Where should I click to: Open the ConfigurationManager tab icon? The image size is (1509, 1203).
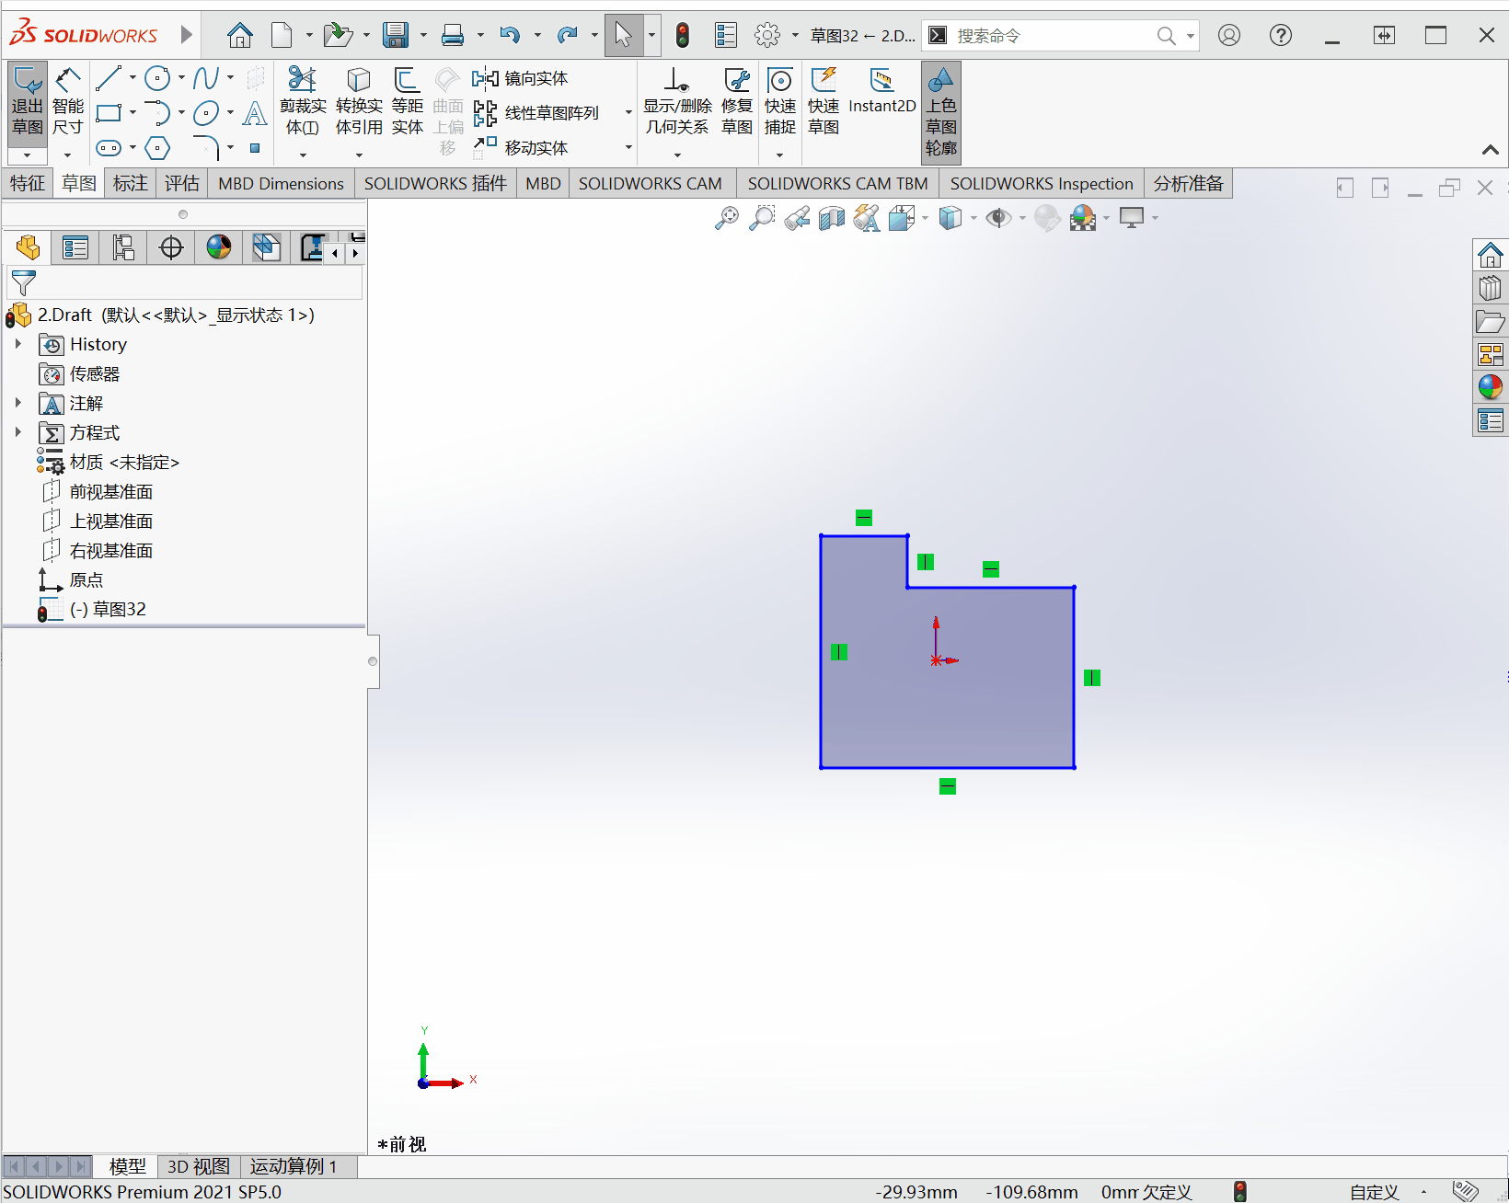pyautogui.click(x=123, y=247)
